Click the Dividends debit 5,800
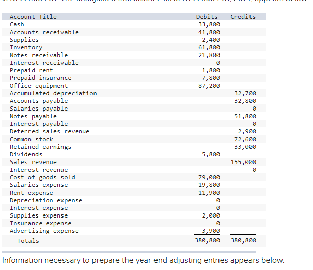Image resolution: width=313 pixels, height=270 pixels. [x=211, y=154]
